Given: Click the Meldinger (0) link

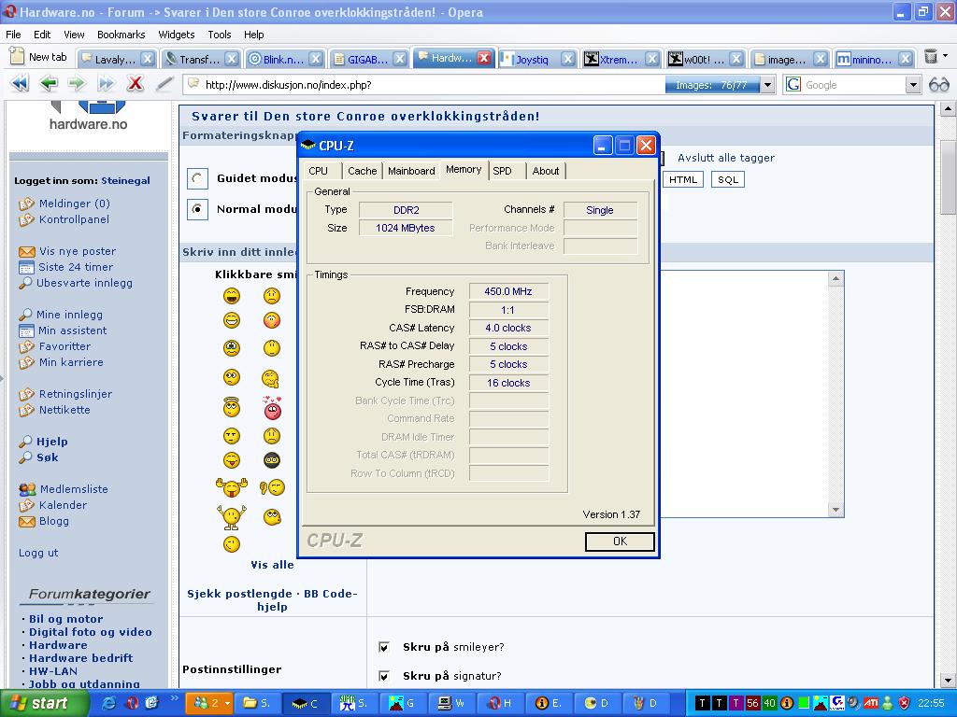Looking at the screenshot, I should [x=75, y=204].
